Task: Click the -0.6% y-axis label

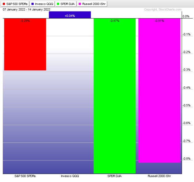Action: [187, 123]
